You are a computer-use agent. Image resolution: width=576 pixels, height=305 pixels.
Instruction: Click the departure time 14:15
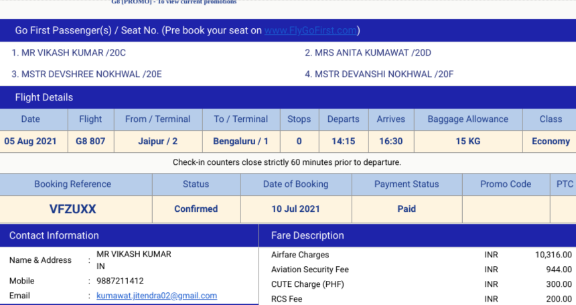tap(343, 141)
